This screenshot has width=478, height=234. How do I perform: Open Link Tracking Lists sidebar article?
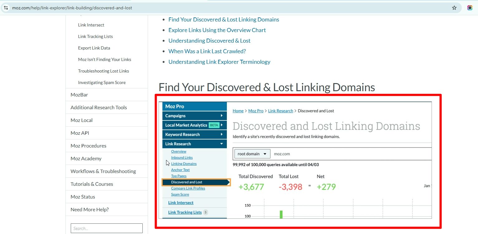(95, 36)
